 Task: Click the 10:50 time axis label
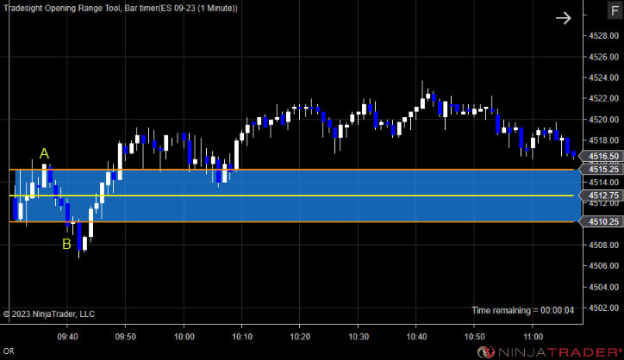(x=474, y=337)
